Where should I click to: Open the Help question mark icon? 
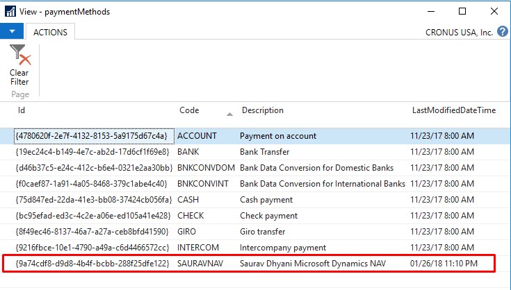click(x=503, y=32)
